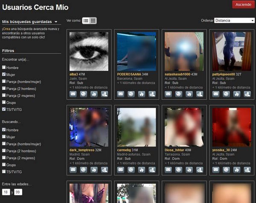The height and width of the screenshot is (203, 256).
Task: Click flame icon on patty4queen88 card
Action: click(237, 94)
